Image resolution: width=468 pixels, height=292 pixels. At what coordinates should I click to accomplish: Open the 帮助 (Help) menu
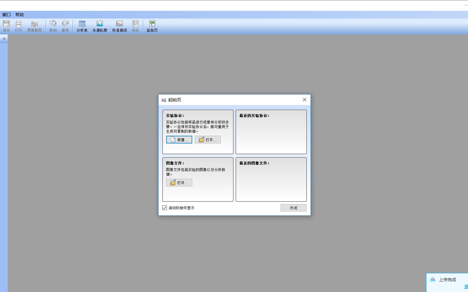coord(20,15)
